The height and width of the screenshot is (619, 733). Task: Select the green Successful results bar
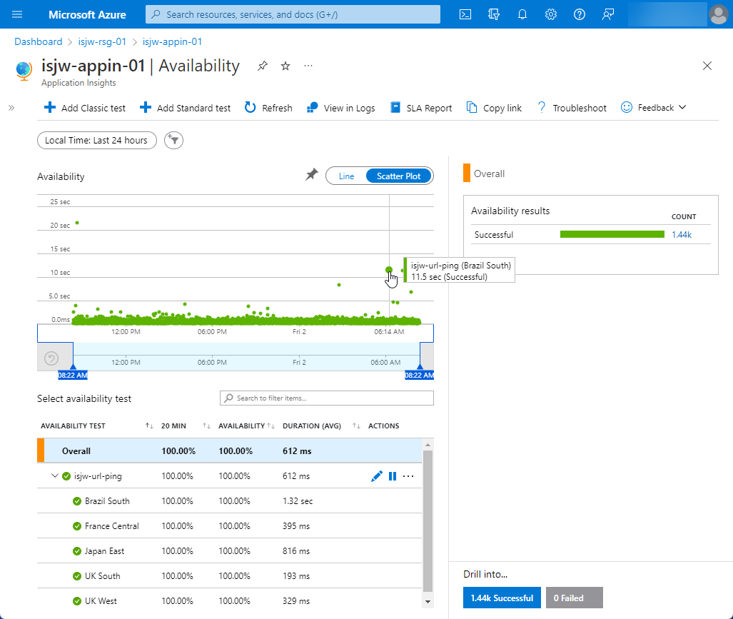[612, 234]
